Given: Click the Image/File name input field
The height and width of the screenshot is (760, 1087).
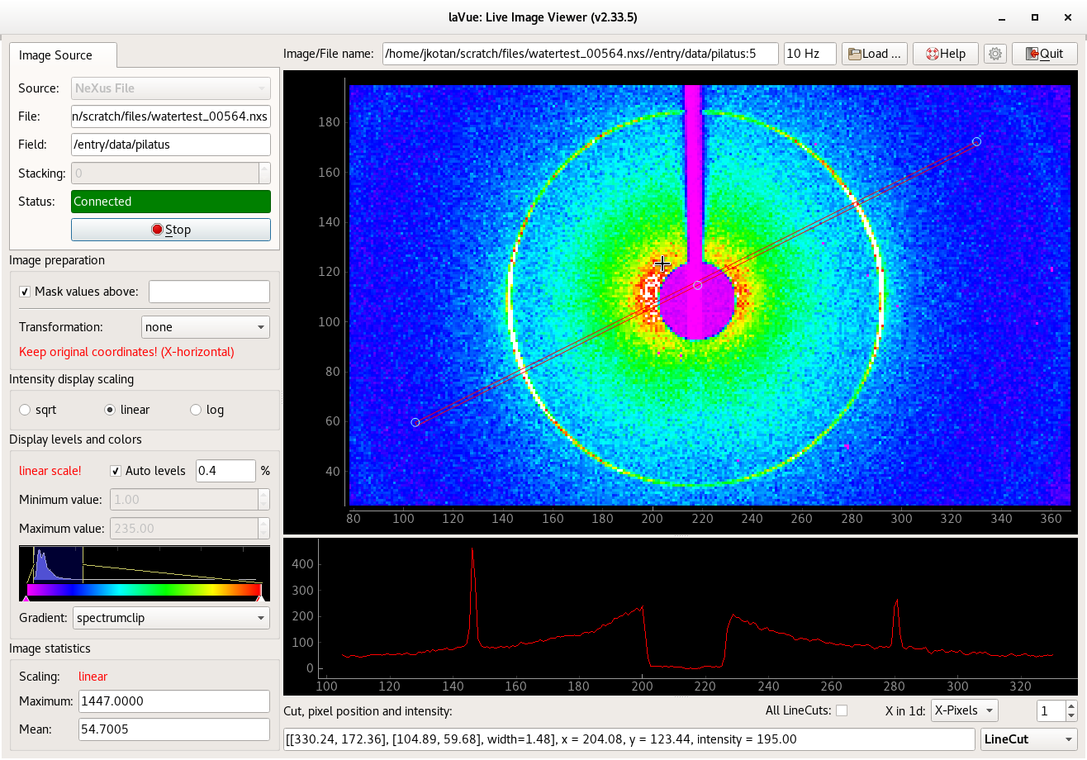Looking at the screenshot, I should pyautogui.click(x=580, y=54).
